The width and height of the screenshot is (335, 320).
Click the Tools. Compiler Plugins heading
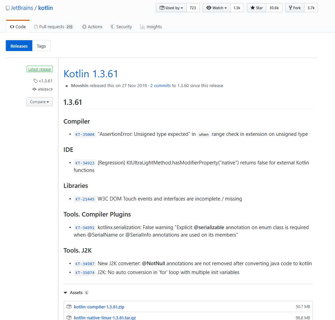97,214
